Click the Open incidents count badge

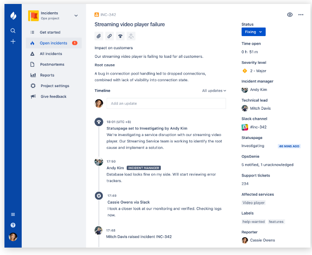(x=75, y=43)
